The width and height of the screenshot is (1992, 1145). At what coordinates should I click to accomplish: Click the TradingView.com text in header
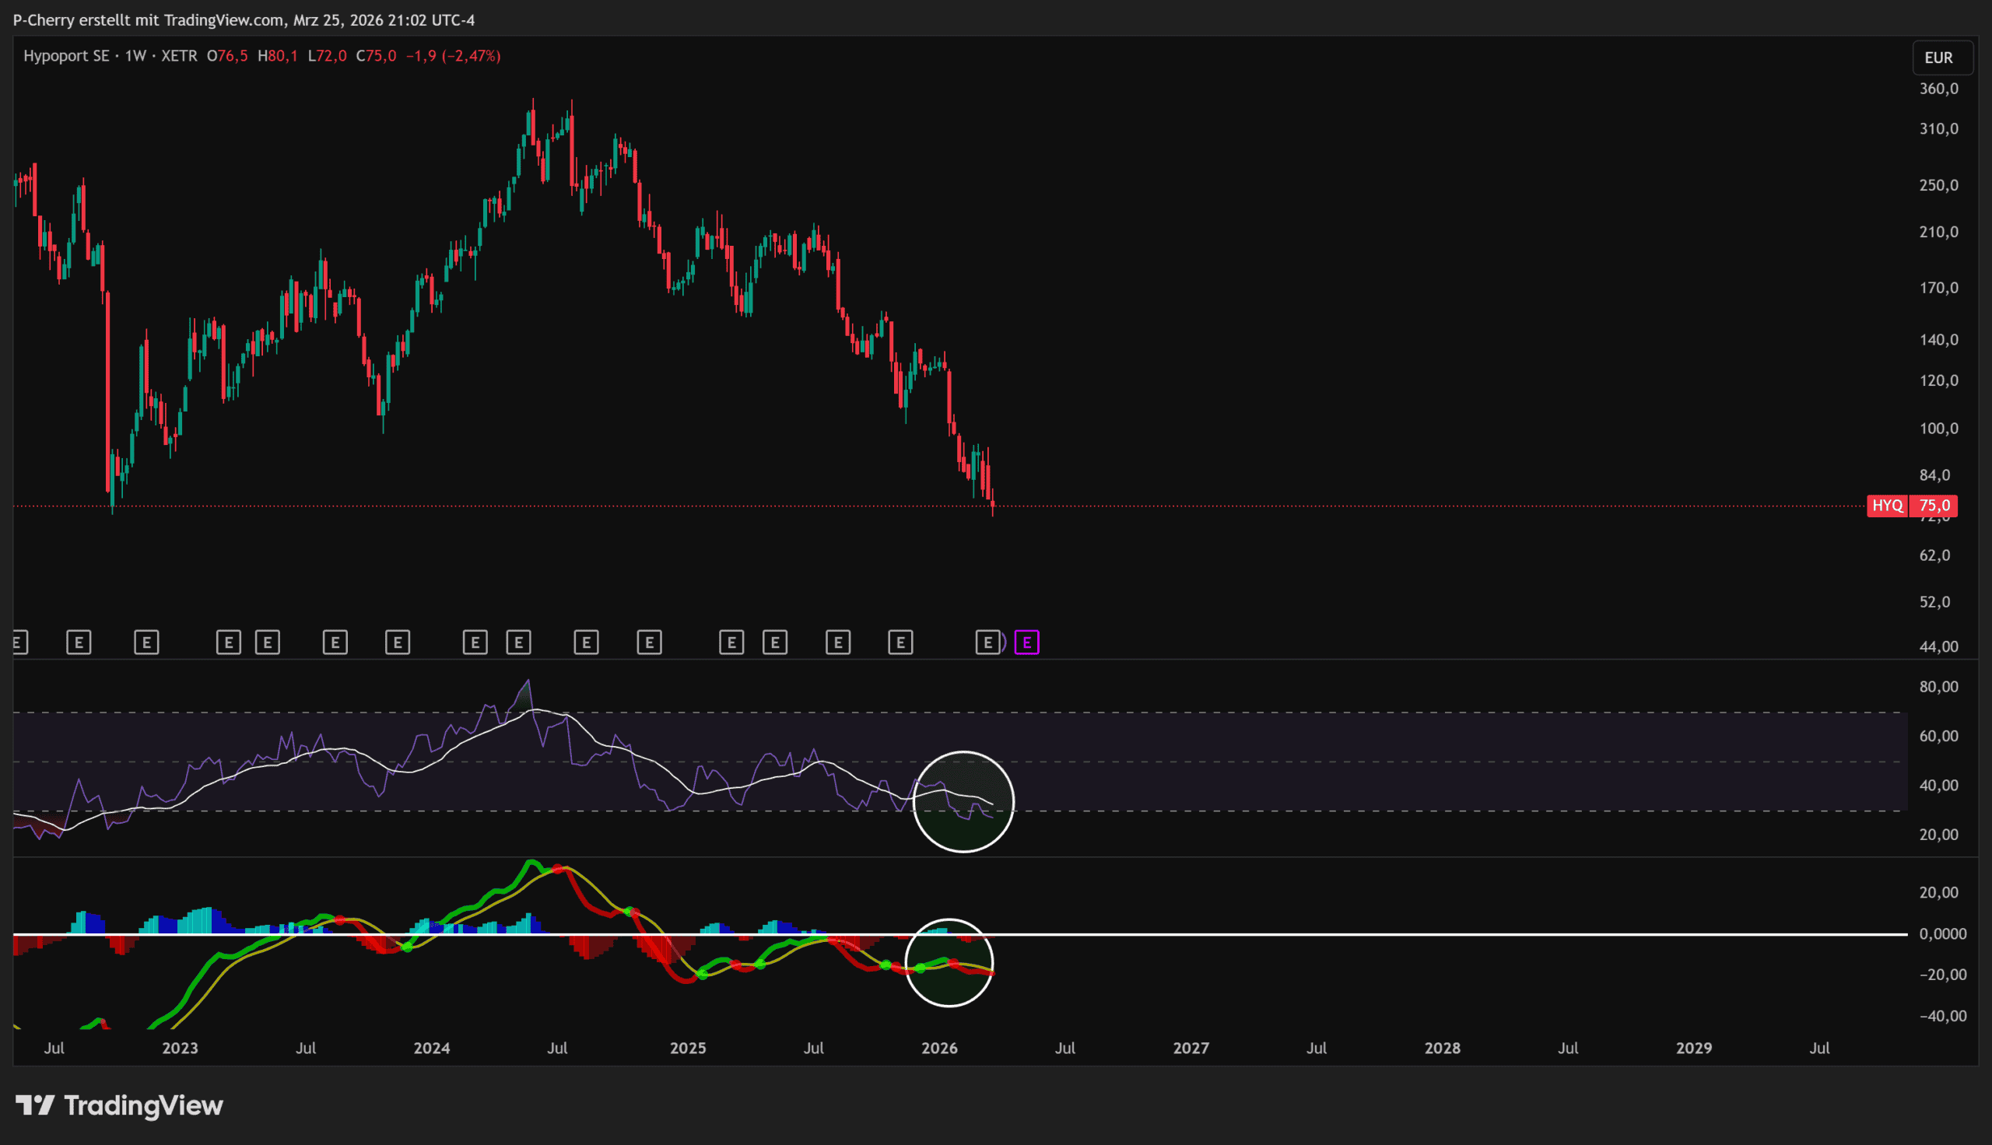pos(223,19)
